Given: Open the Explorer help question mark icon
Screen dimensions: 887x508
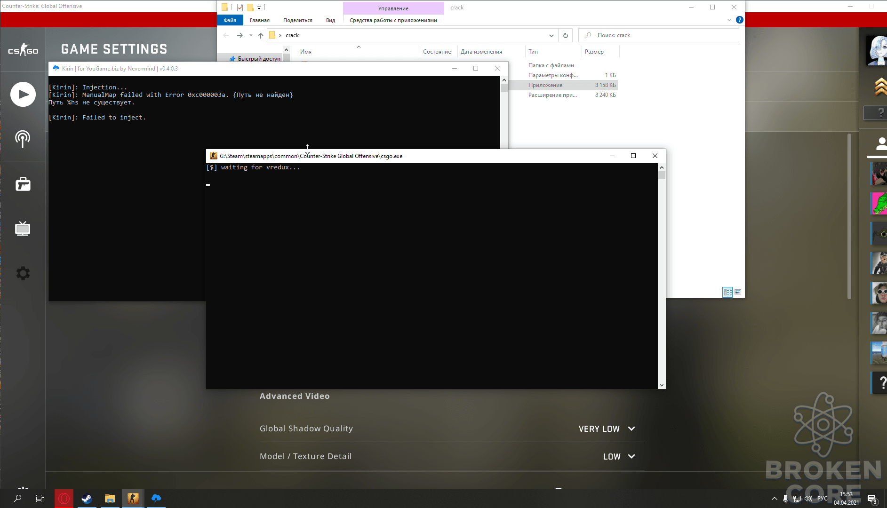Looking at the screenshot, I should click(x=739, y=20).
